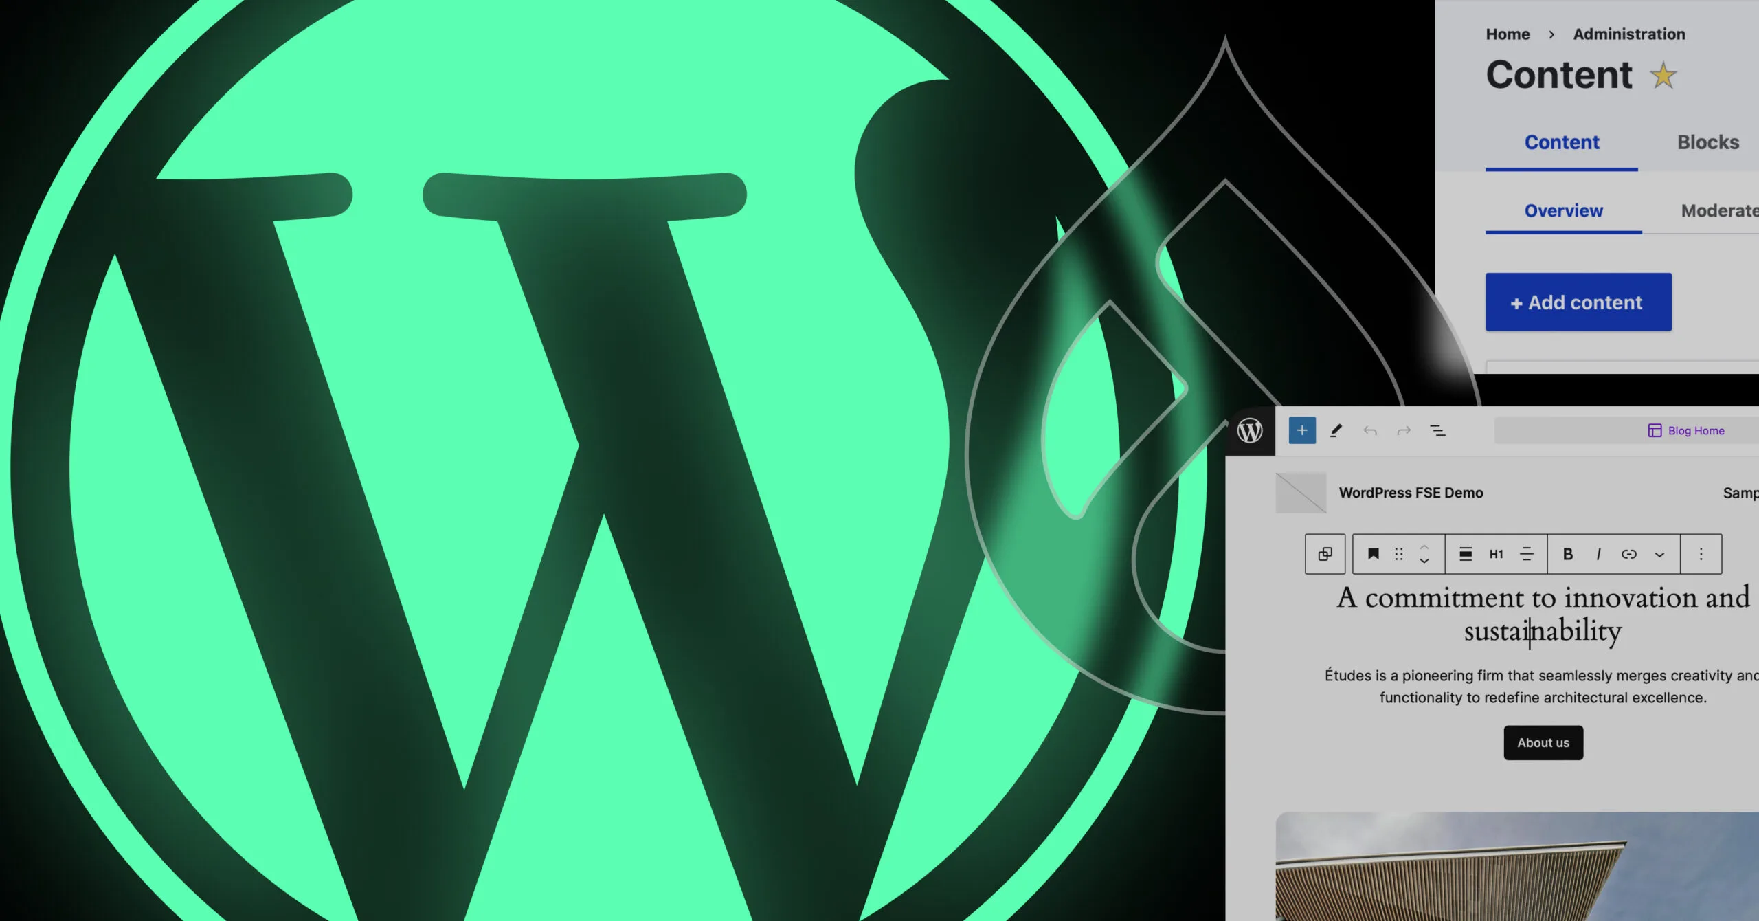1759x921 pixels.
Task: Change heading level with H1 button
Action: (x=1497, y=554)
